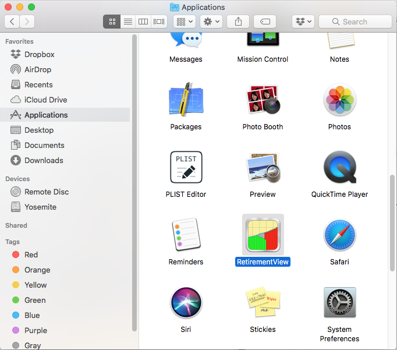The width and height of the screenshot is (397, 350).
Task: Select the System Preferences app icon
Action: coord(340,302)
